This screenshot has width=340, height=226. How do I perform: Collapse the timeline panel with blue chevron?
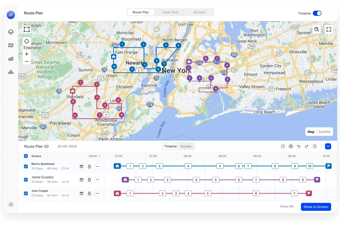click(x=328, y=146)
